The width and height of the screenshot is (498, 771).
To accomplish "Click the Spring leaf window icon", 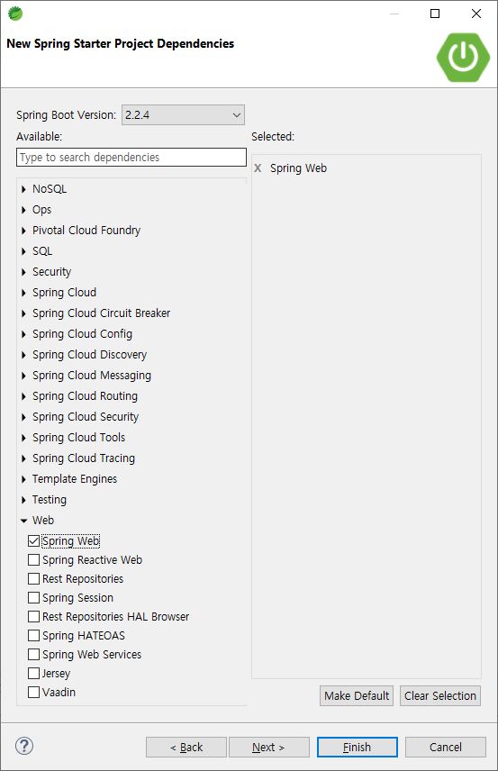I will click(15, 14).
